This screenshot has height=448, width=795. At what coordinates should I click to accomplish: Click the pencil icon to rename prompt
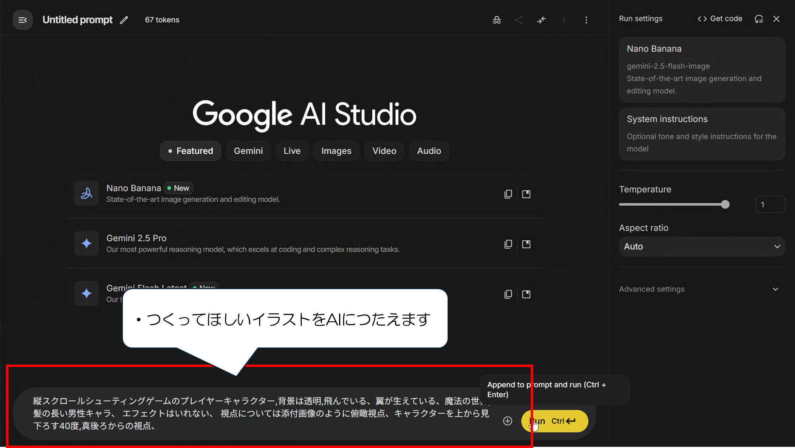coord(124,20)
